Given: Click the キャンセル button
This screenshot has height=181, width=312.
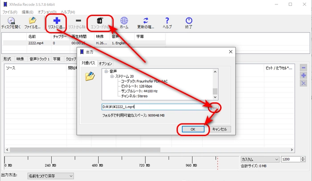Looking at the screenshot, I should tap(220, 129).
